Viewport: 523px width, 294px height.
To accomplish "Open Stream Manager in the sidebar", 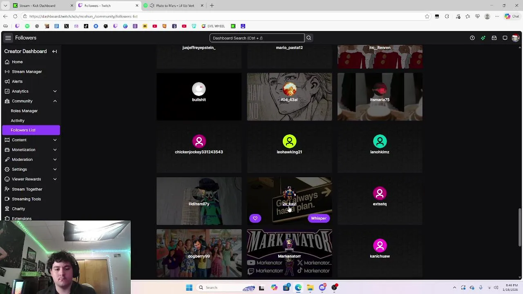I will pos(30,71).
